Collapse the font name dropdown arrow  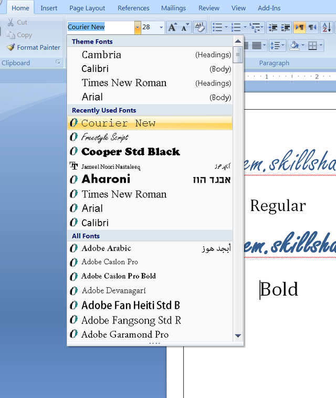138,27
